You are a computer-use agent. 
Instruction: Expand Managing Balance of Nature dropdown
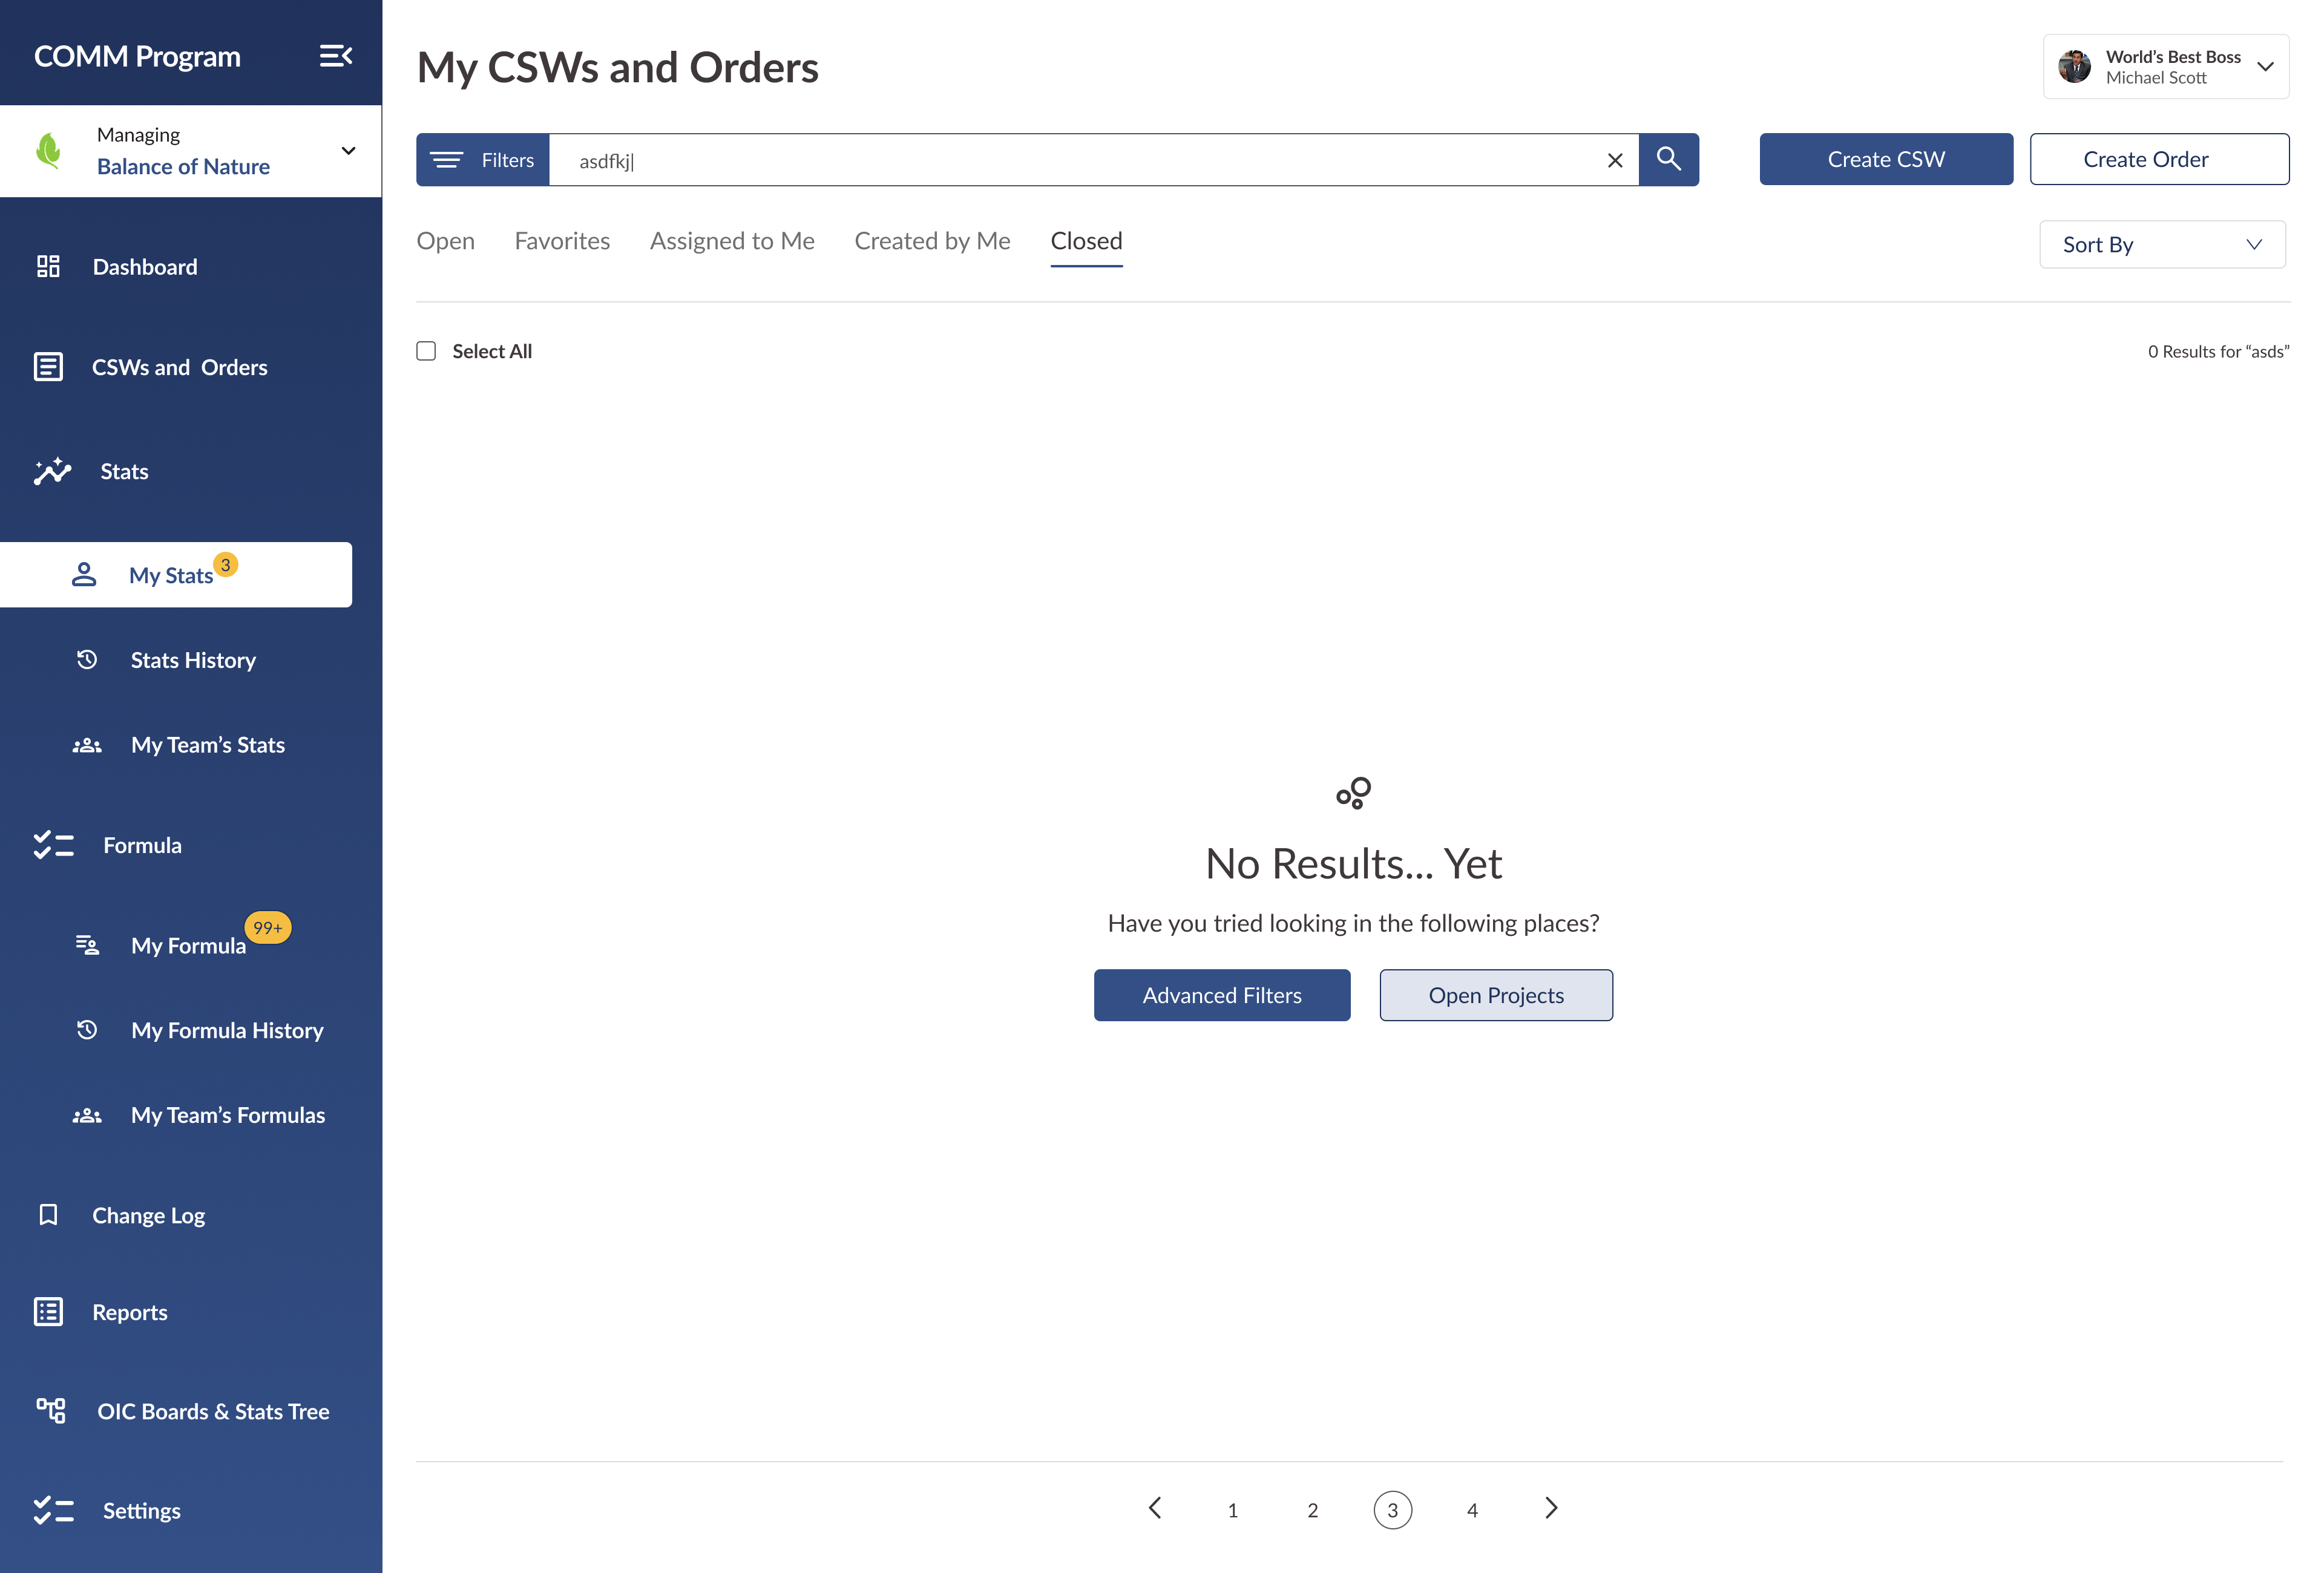[x=348, y=151]
